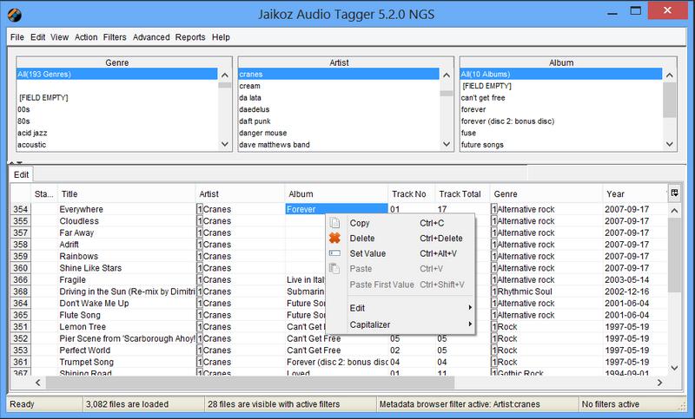Select 80s in the Genre list
The image size is (695, 419).
tap(117, 121)
